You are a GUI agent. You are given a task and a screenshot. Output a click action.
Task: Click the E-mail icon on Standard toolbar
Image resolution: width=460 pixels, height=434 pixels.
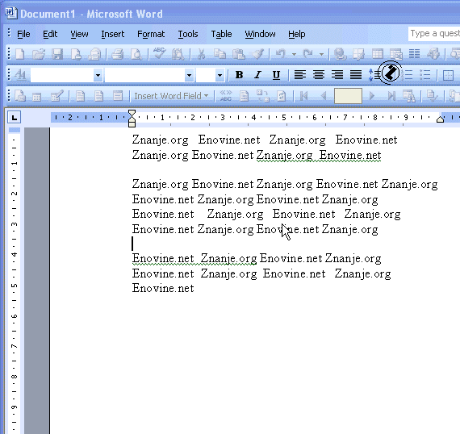point(94,54)
